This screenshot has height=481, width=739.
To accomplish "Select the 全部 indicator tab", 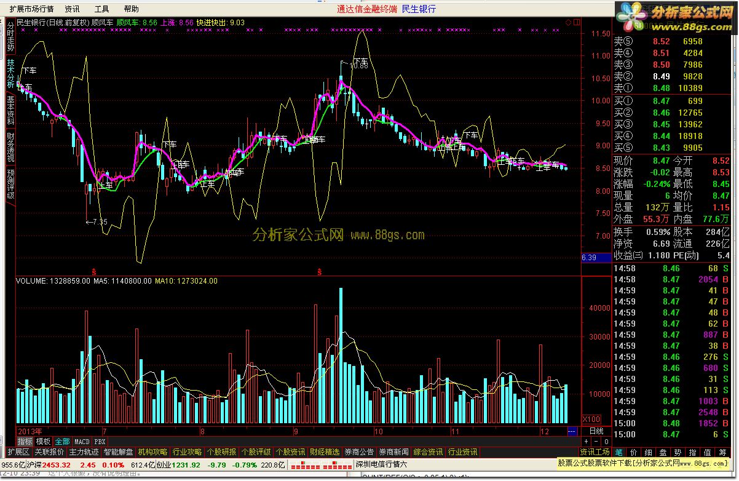I will pyautogui.click(x=62, y=441).
